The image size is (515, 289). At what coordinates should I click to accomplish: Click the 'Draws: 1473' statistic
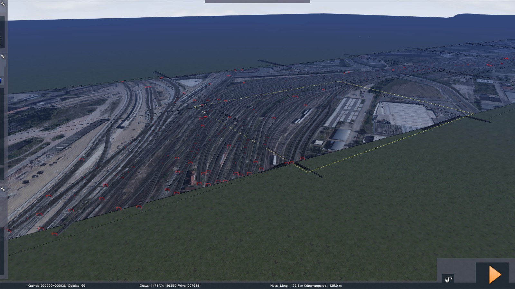(x=148, y=286)
